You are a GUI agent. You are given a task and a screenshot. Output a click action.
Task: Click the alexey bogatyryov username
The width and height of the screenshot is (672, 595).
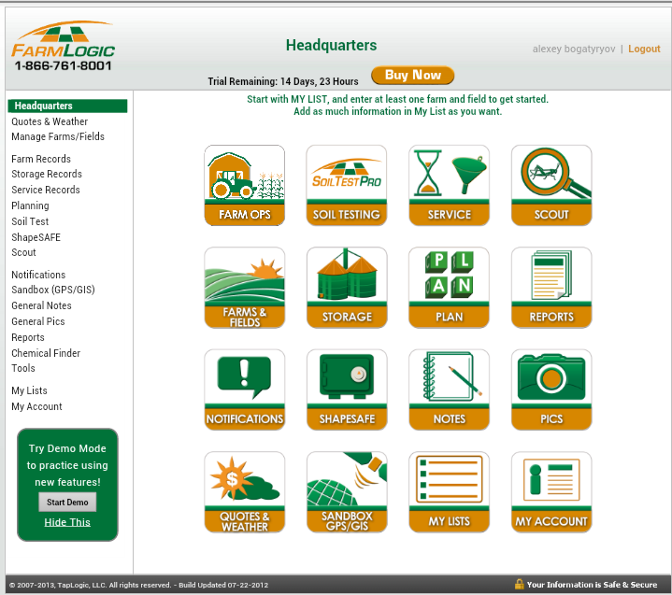[574, 49]
